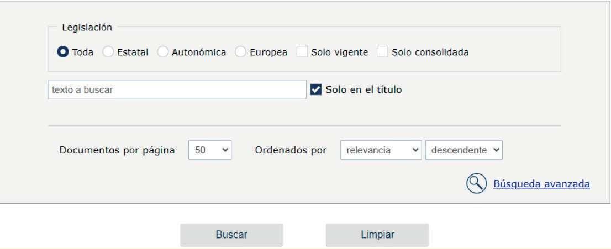Tick the Solo consolidada checkbox
This screenshot has height=249, width=611.
point(382,52)
